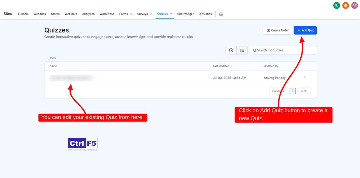Expand the Surveys dropdown
The image size is (360, 178).
point(144,14)
